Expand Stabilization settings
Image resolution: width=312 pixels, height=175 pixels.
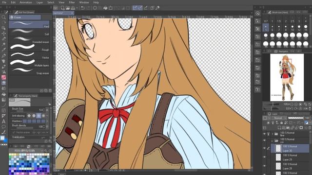pyautogui.click(x=43, y=137)
